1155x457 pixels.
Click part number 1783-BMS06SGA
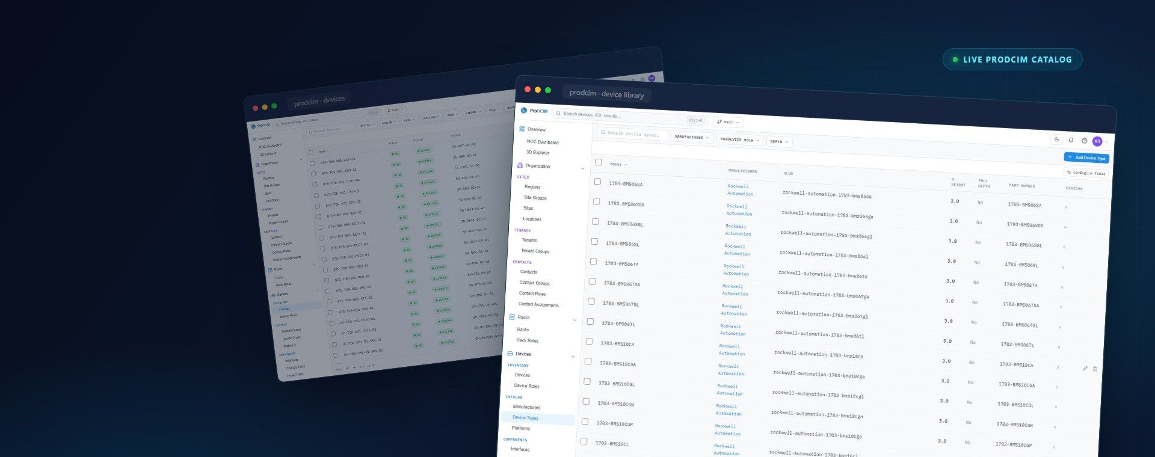[1025, 225]
